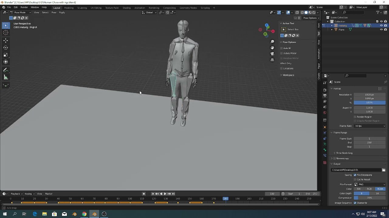389x218 pixels.
Task: Switch to solid viewport shading
Action: pyautogui.click(x=306, y=12)
